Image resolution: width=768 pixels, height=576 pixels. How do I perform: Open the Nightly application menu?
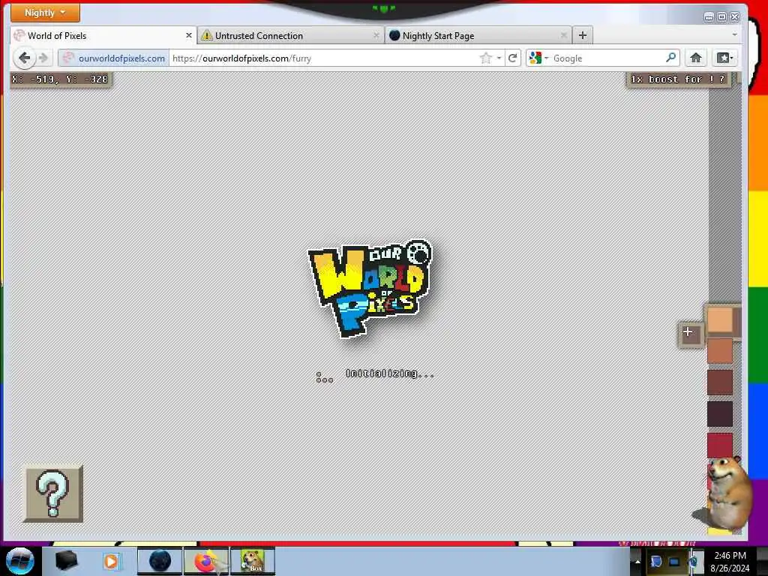[x=45, y=13]
